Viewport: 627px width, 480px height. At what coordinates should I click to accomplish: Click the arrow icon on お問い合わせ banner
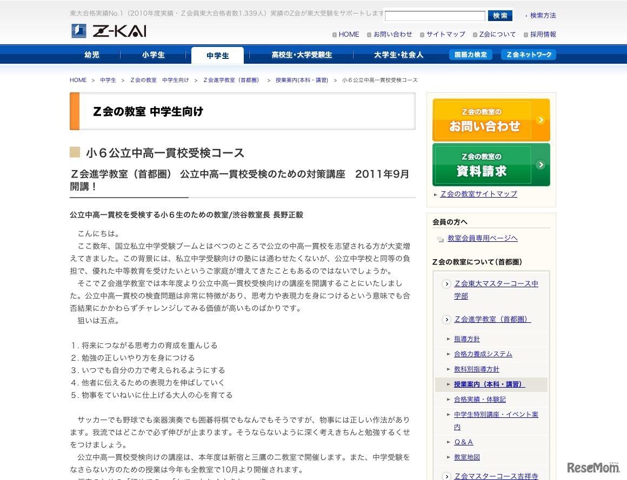coord(540,120)
